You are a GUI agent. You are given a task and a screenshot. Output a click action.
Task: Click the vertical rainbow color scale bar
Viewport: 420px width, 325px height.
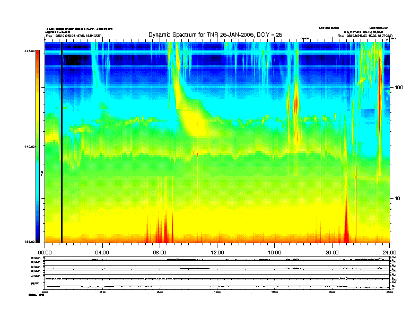coord(38,146)
